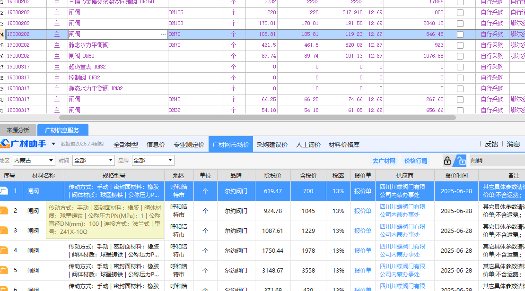525x291 pixels.
Task: Select the 人工询价 tab
Action: (308, 145)
